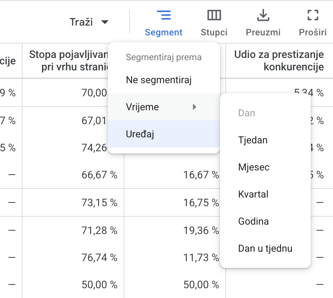Open the Stupci columns icon
The width and height of the screenshot is (333, 298).
click(214, 15)
